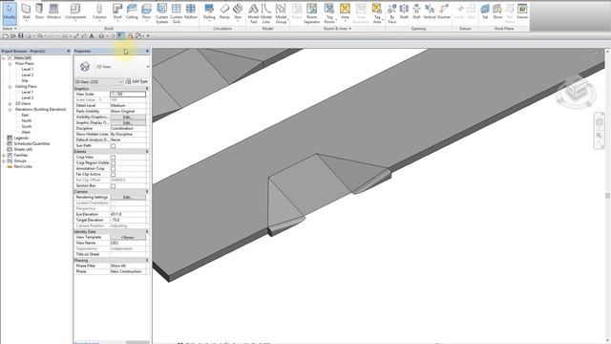
Task: Select the Window tool
Action: (53, 11)
